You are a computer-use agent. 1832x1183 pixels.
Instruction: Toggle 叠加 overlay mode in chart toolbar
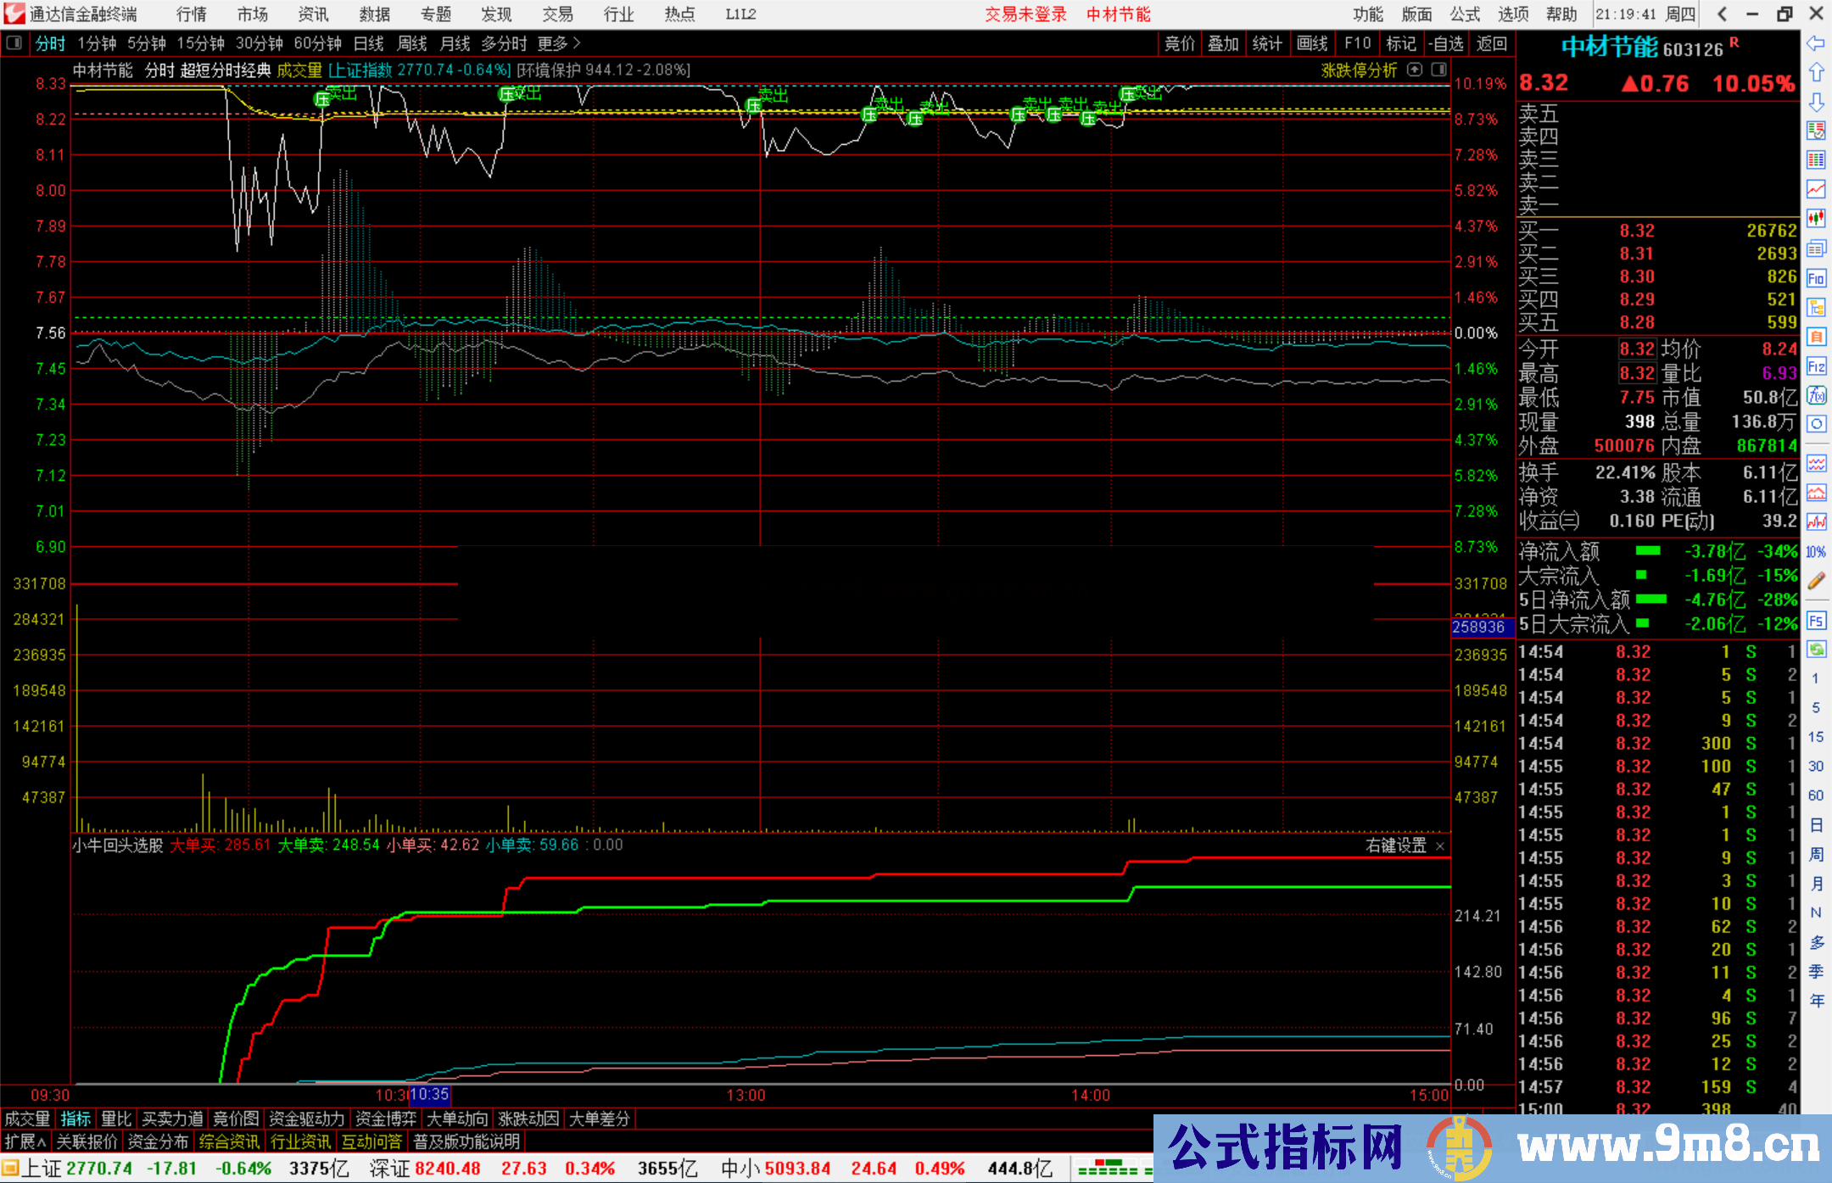[x=1223, y=43]
